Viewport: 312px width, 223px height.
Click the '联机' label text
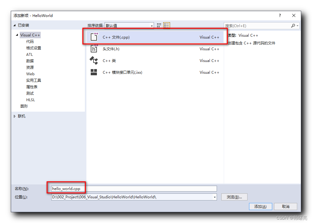(22, 116)
